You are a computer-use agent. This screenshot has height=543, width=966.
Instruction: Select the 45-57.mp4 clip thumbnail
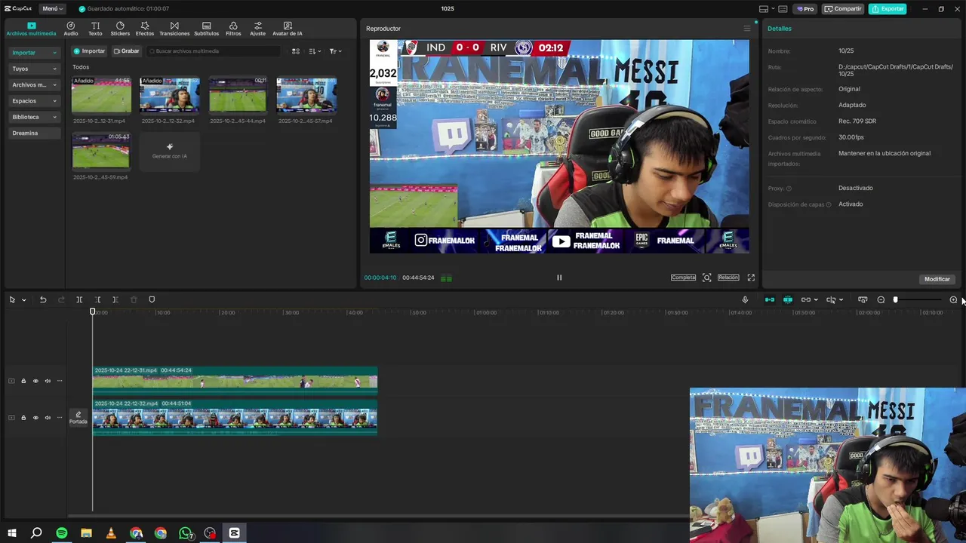pos(306,95)
